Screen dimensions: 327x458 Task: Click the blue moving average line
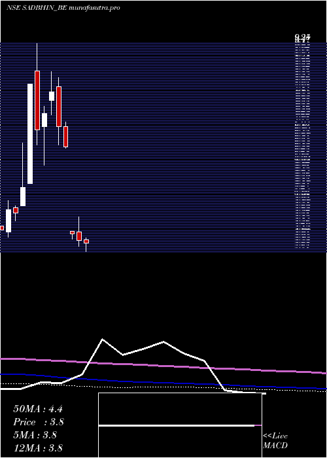coord(163,381)
